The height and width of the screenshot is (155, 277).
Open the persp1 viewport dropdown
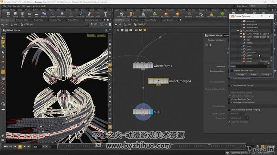coord(92,35)
